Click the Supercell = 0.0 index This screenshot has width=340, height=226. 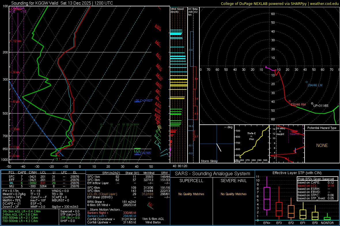[70, 211]
